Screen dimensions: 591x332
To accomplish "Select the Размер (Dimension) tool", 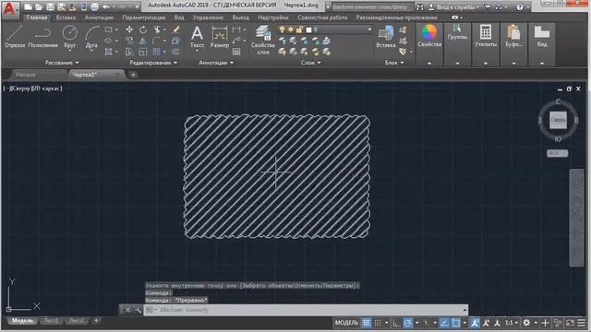I will click(220, 37).
